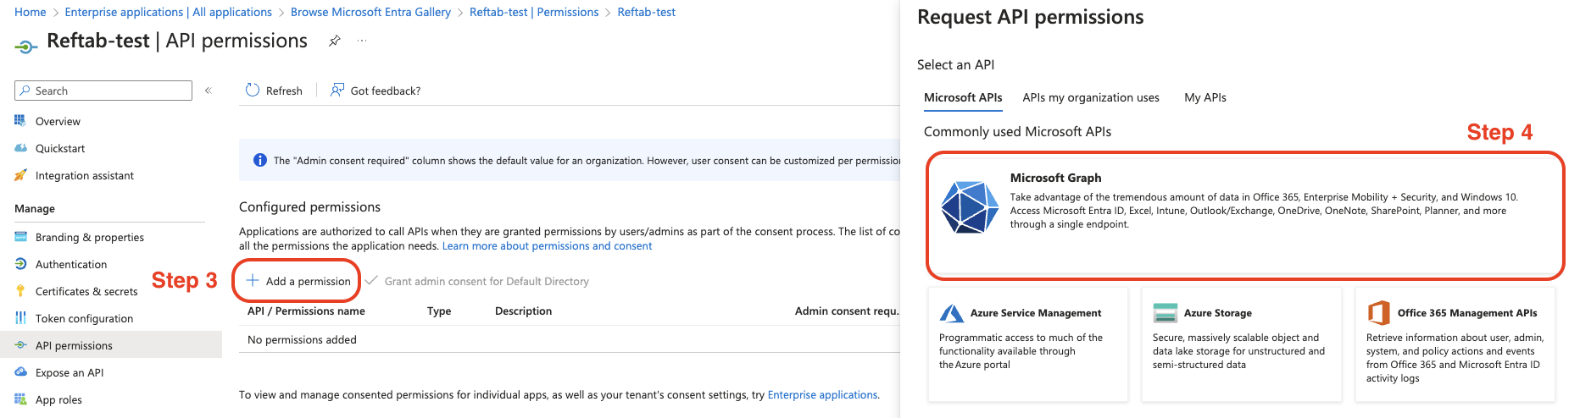Click the Overview grid icon in sidebar

[20, 121]
